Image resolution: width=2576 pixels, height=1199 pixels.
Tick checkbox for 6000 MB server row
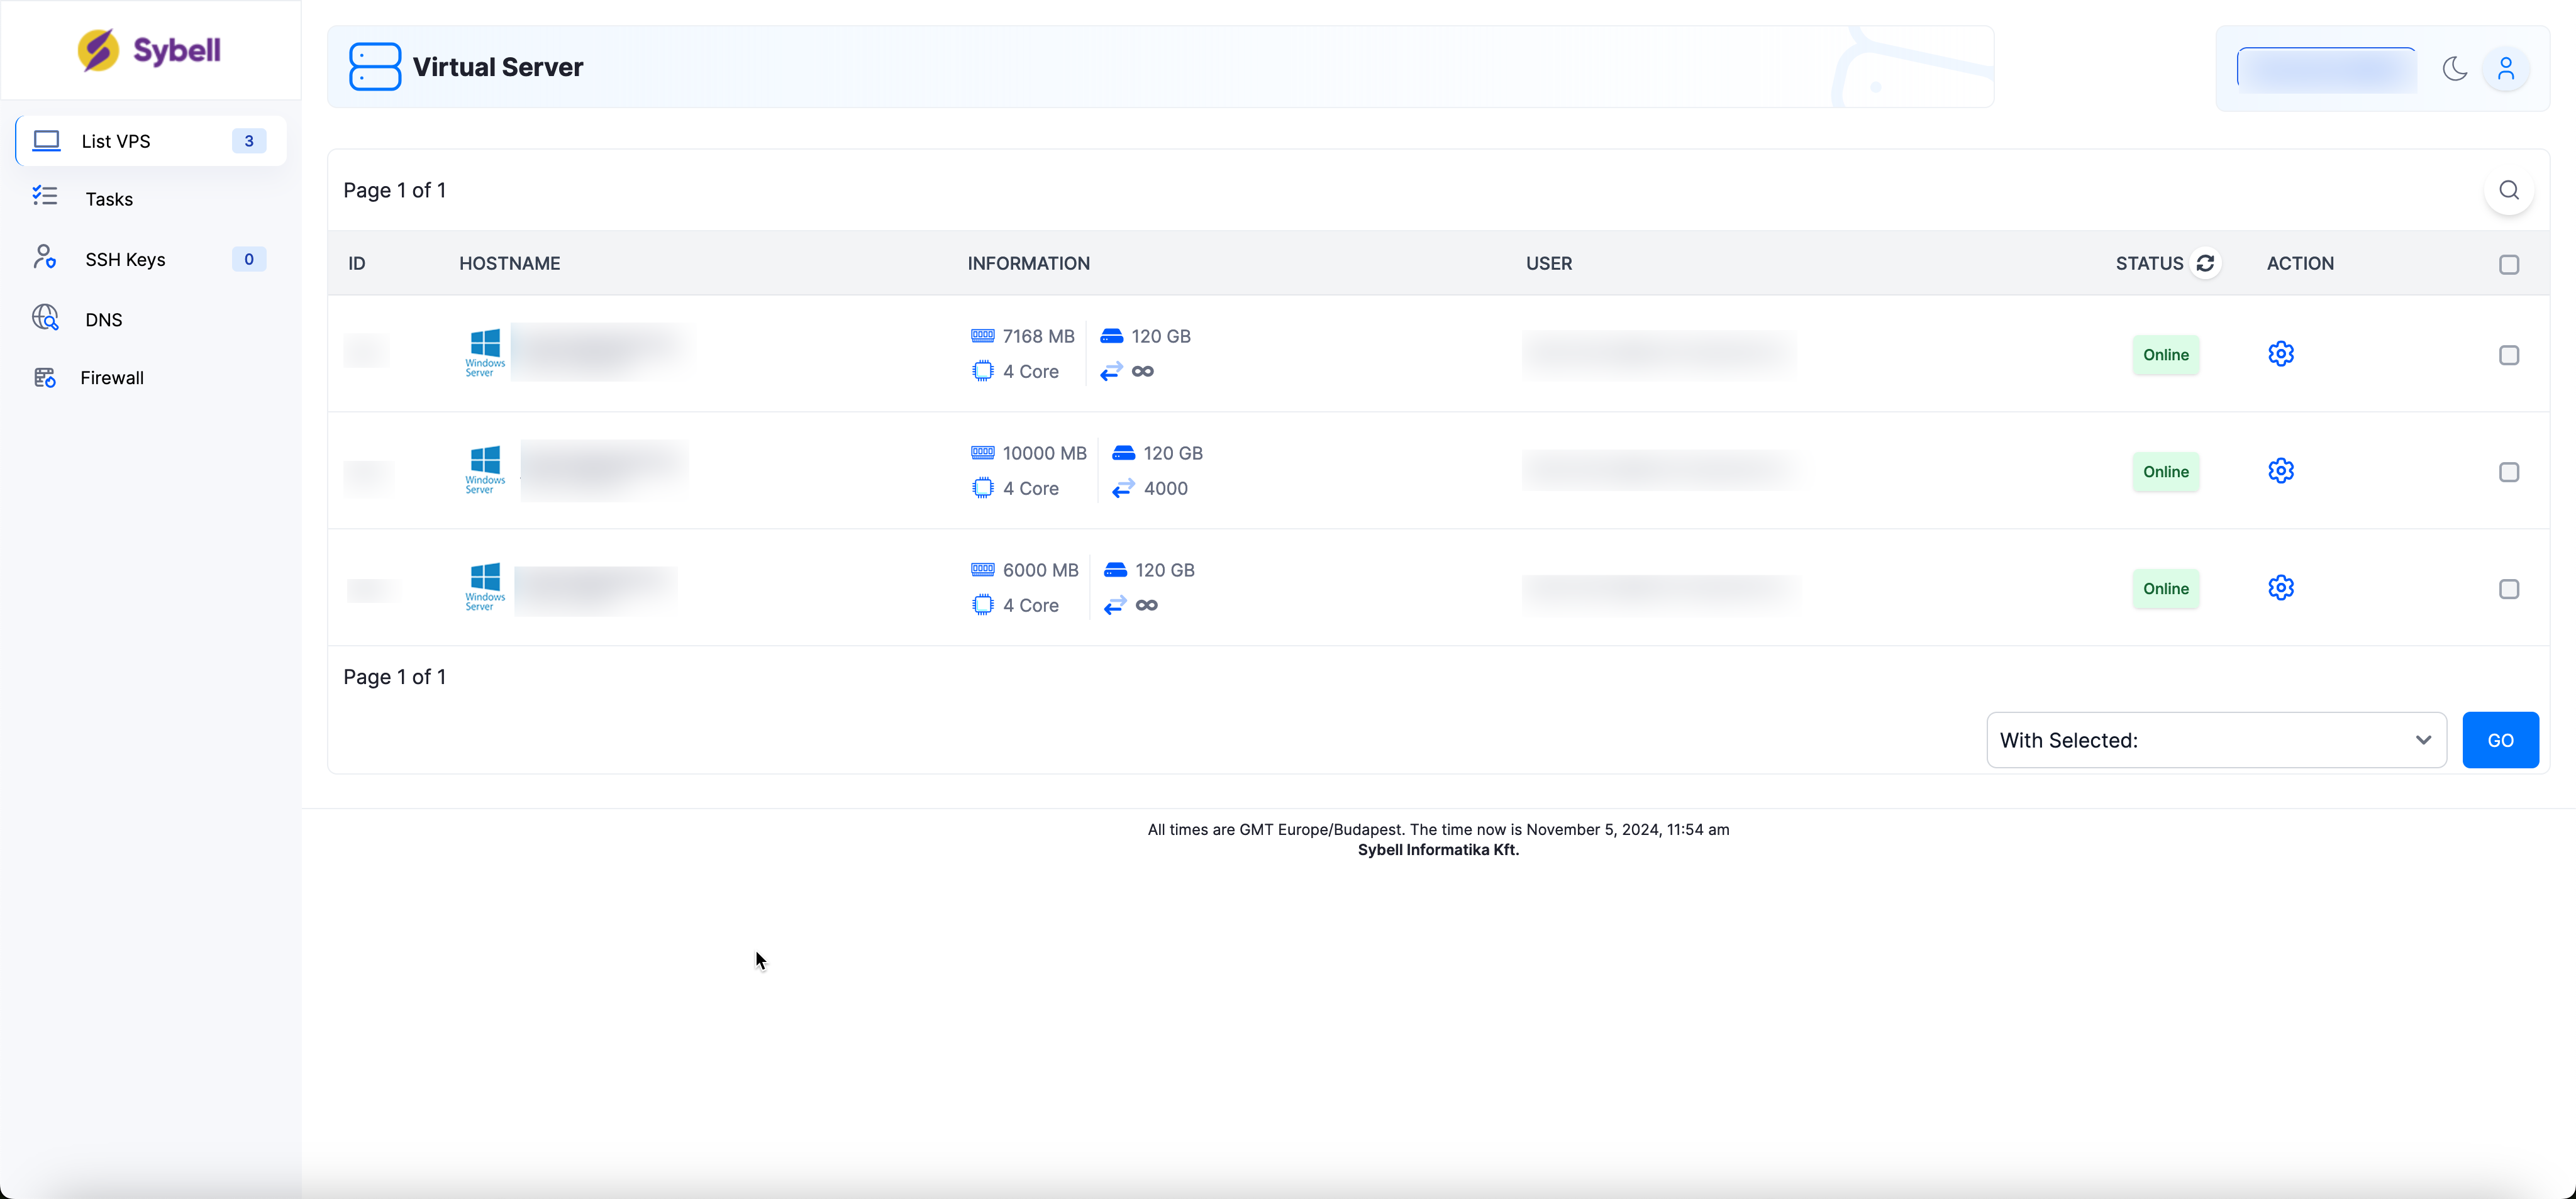click(x=2508, y=589)
